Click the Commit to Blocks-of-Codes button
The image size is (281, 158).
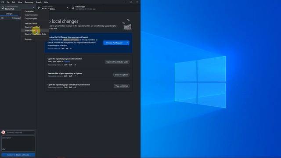point(18,155)
